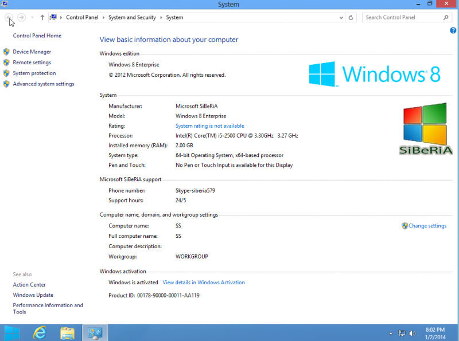This screenshot has width=459, height=341.
Task: Refresh the System page
Action: 351,18
